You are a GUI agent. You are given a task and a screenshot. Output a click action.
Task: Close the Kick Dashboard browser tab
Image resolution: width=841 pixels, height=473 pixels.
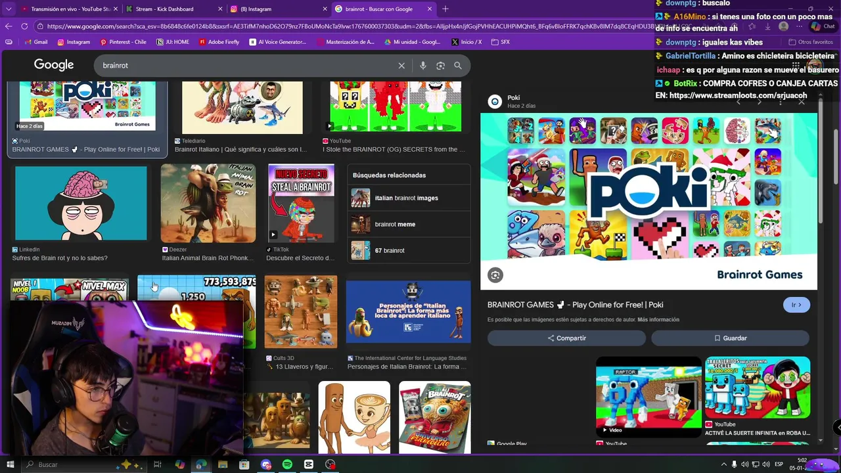click(x=219, y=9)
